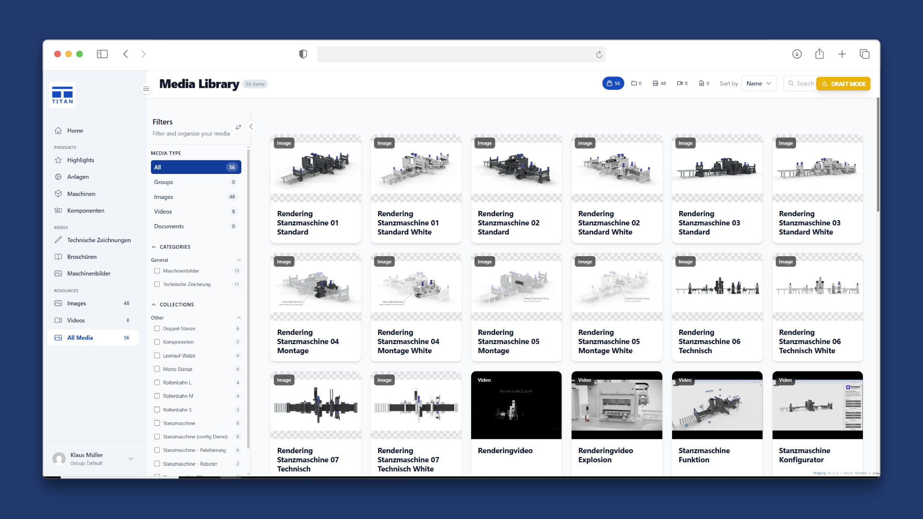
Task: Check the Doppel-Stanze collection checkbox
Action: (x=157, y=329)
